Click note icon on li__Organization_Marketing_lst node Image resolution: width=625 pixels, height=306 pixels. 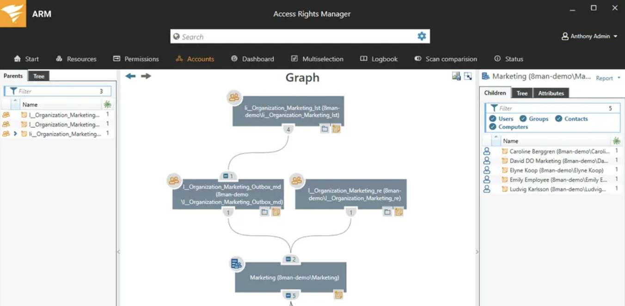click(336, 129)
